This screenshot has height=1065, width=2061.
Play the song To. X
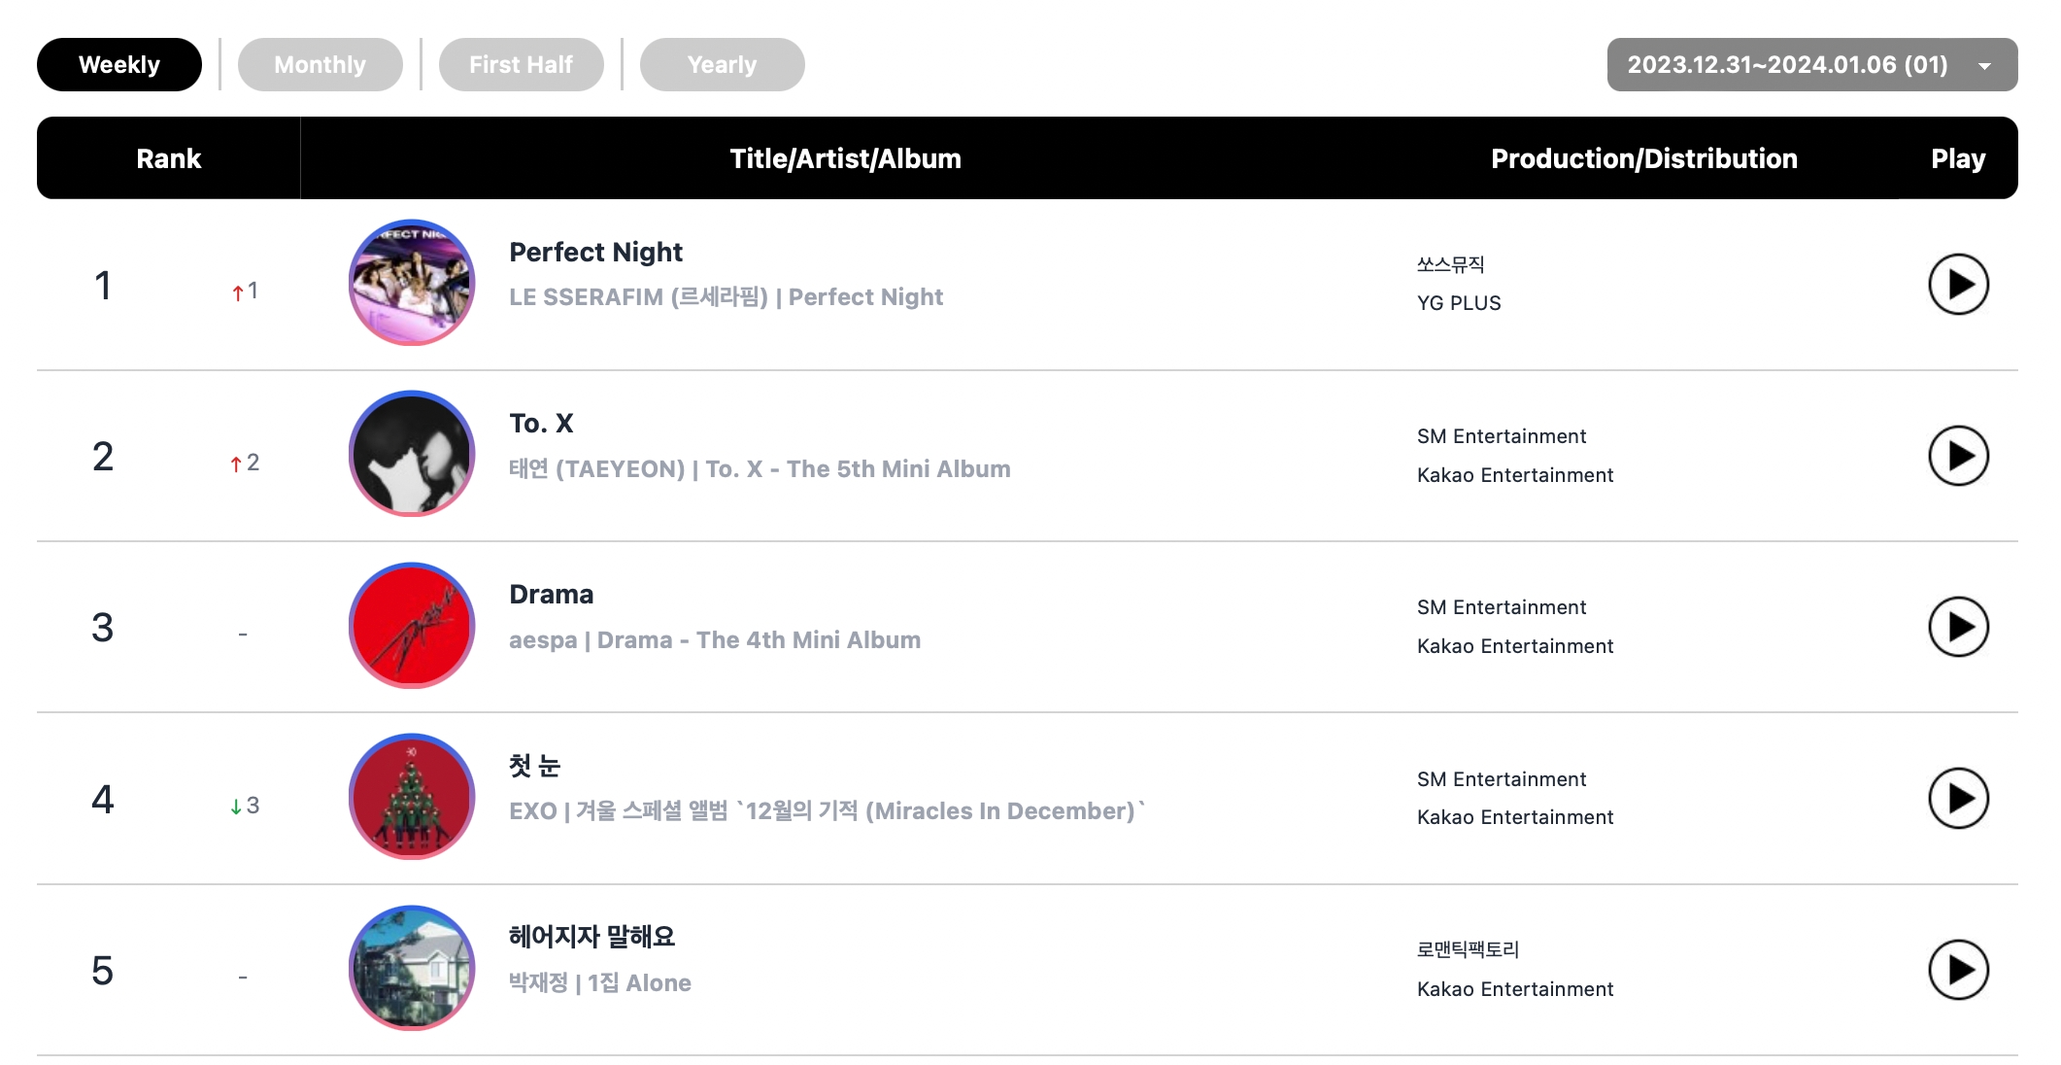pos(1957,456)
